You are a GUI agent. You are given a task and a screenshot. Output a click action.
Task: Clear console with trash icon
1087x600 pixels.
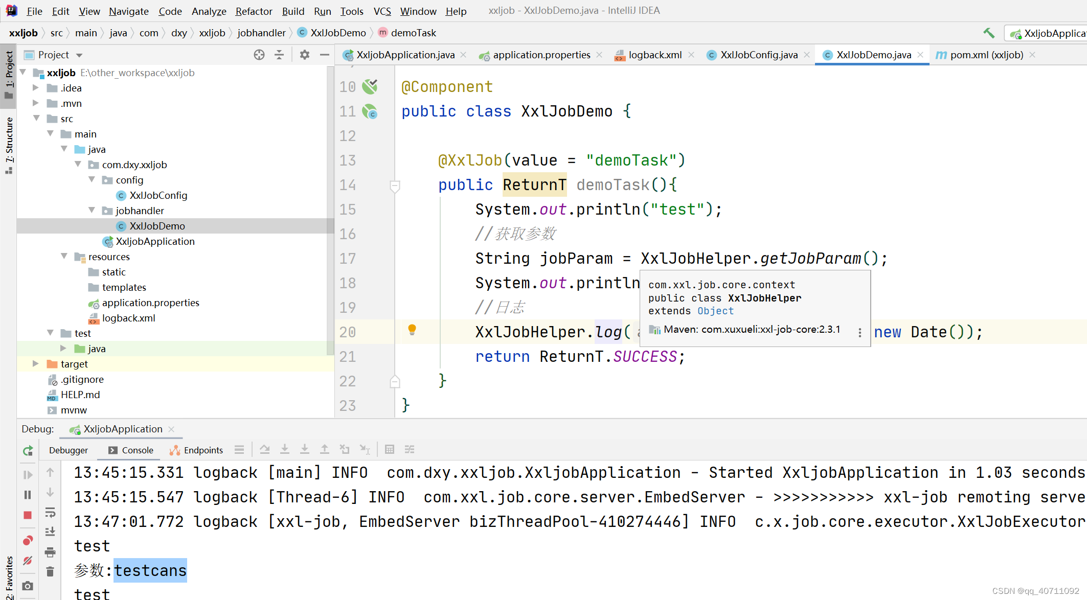[x=50, y=571]
